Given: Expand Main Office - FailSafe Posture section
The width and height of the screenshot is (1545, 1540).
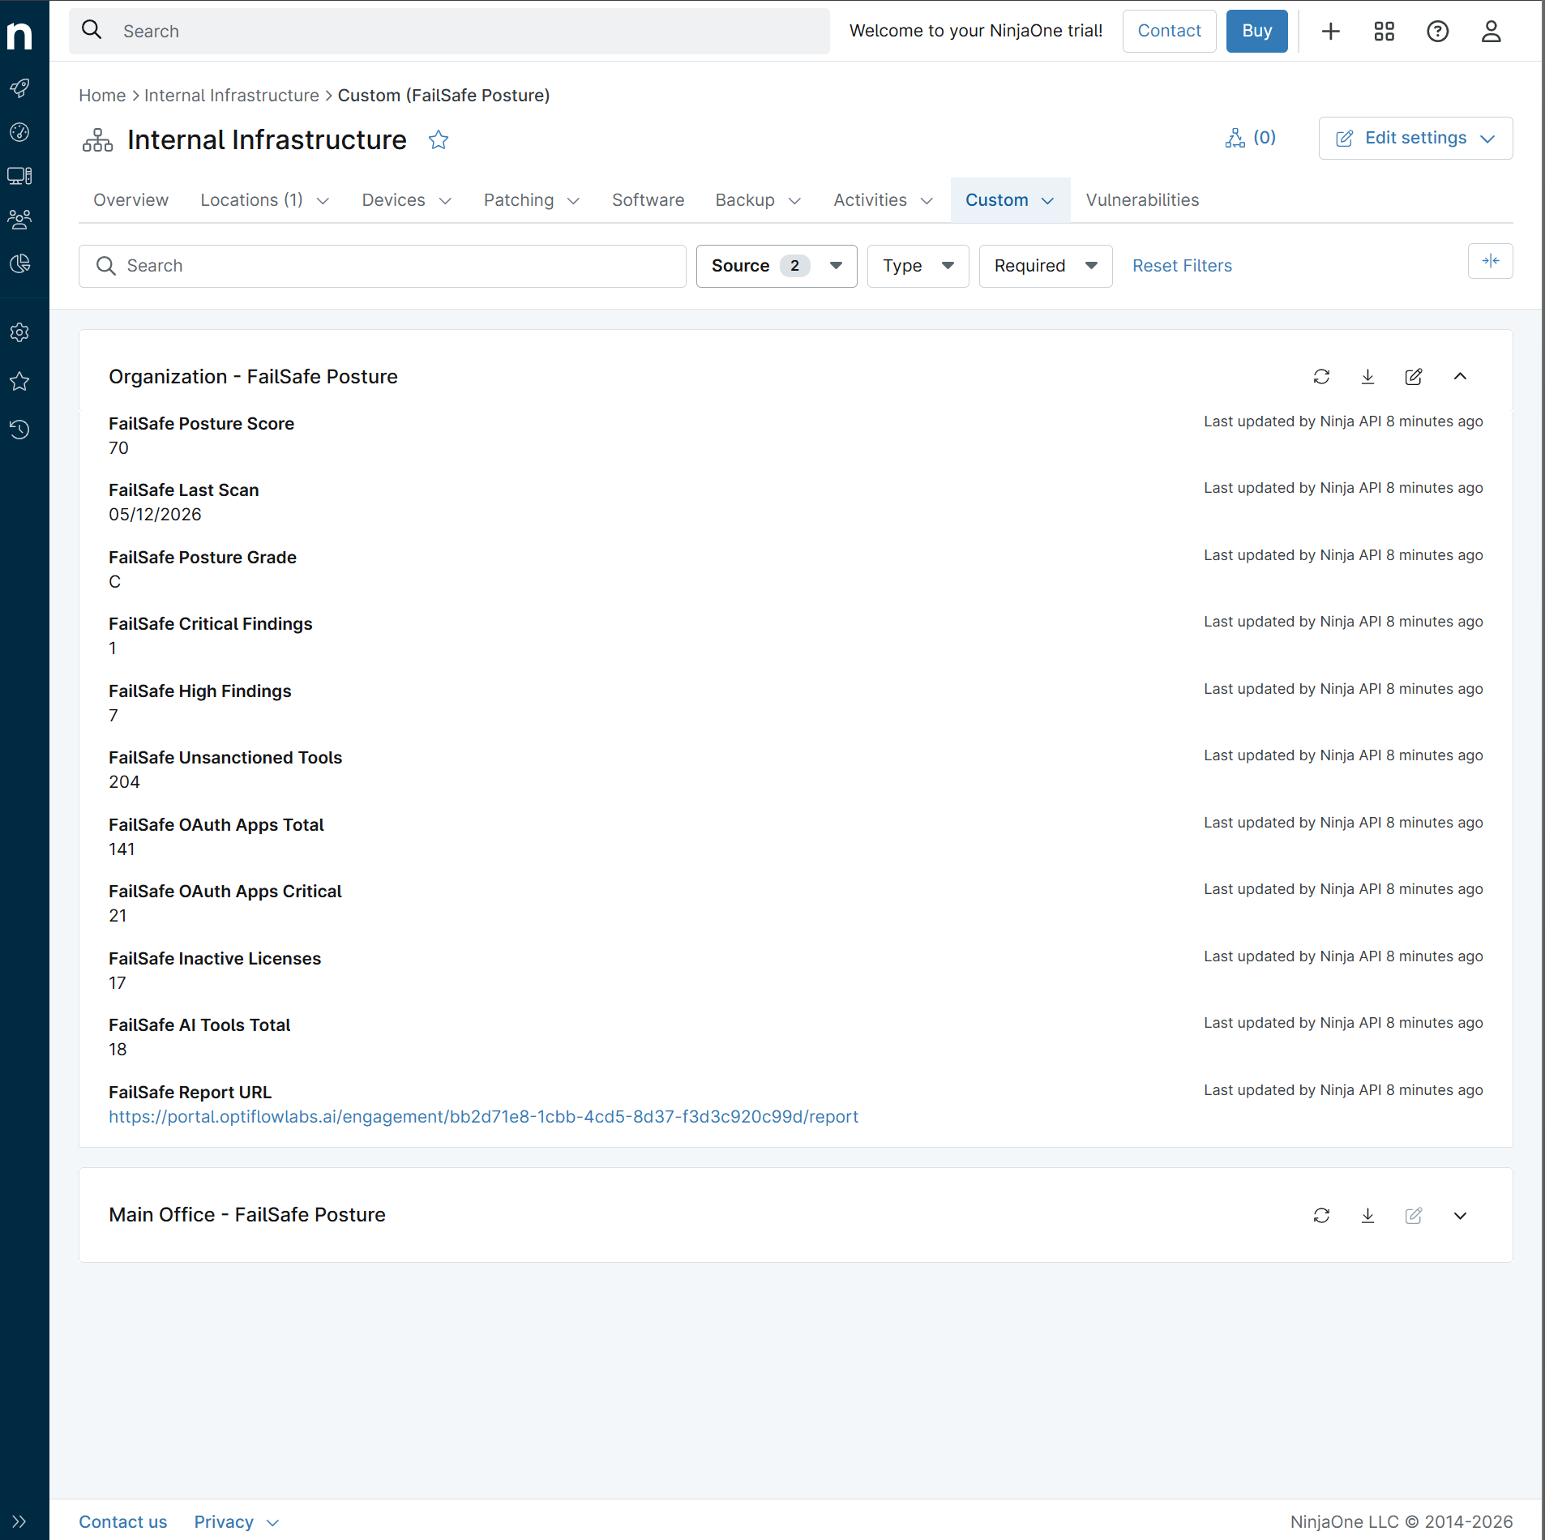Looking at the screenshot, I should (x=1460, y=1216).
